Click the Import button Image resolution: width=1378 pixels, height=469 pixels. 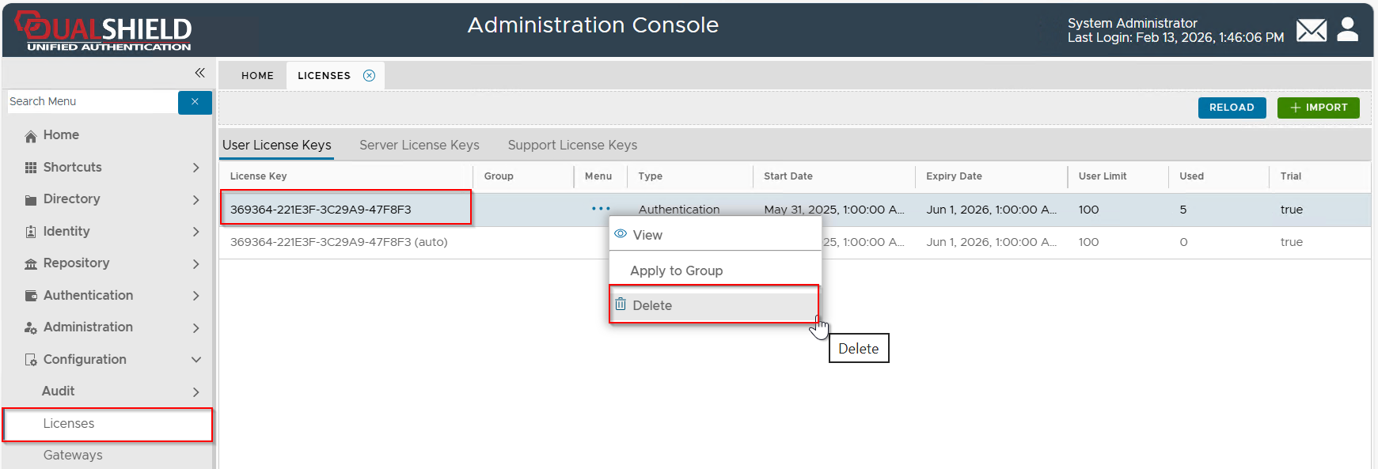pos(1318,108)
